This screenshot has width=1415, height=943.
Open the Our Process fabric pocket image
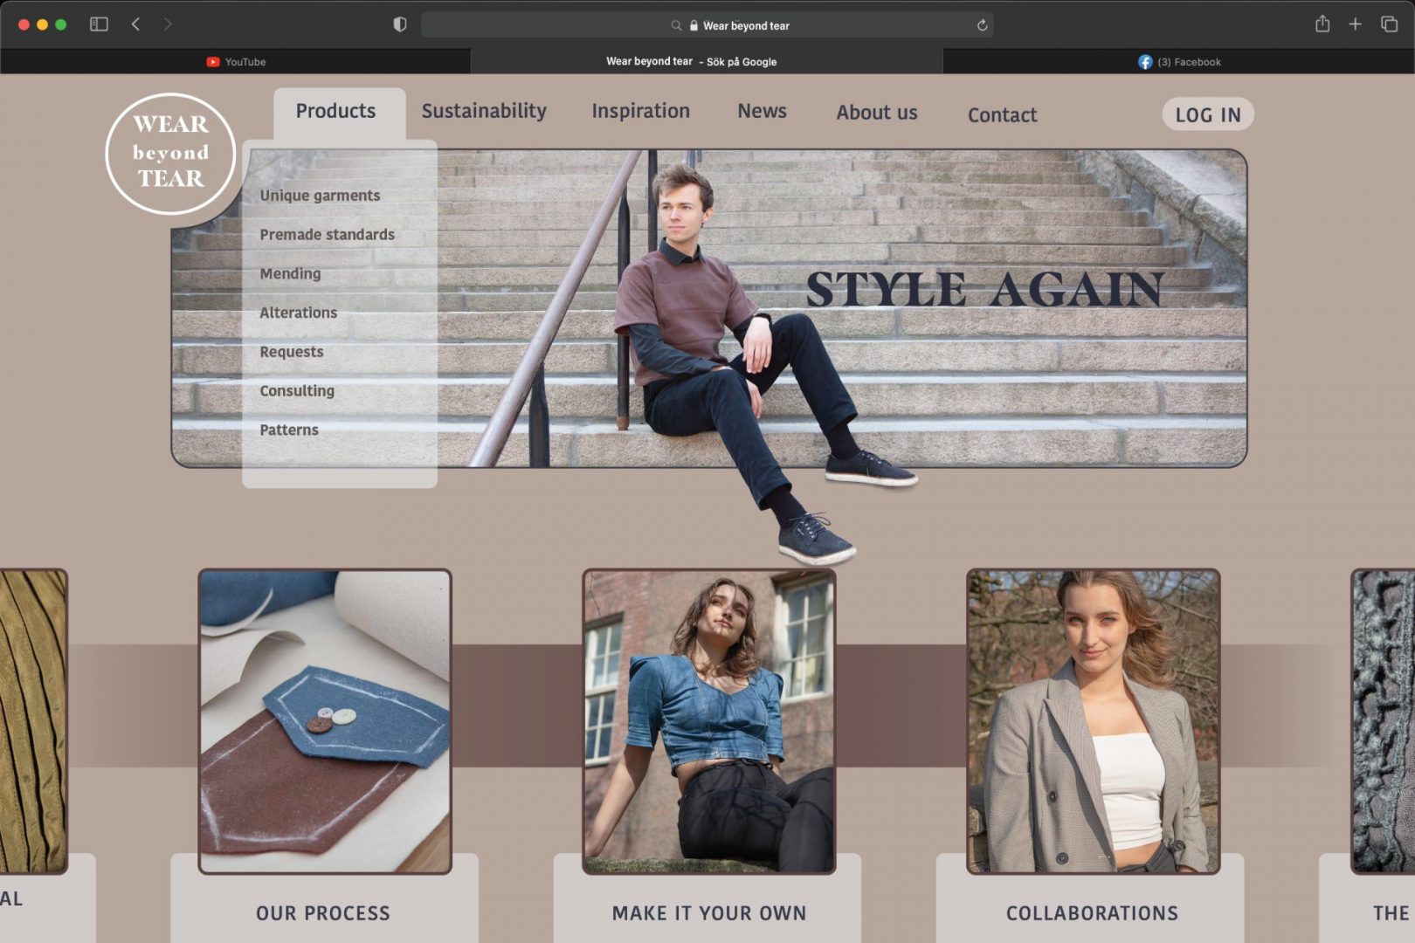tap(325, 721)
